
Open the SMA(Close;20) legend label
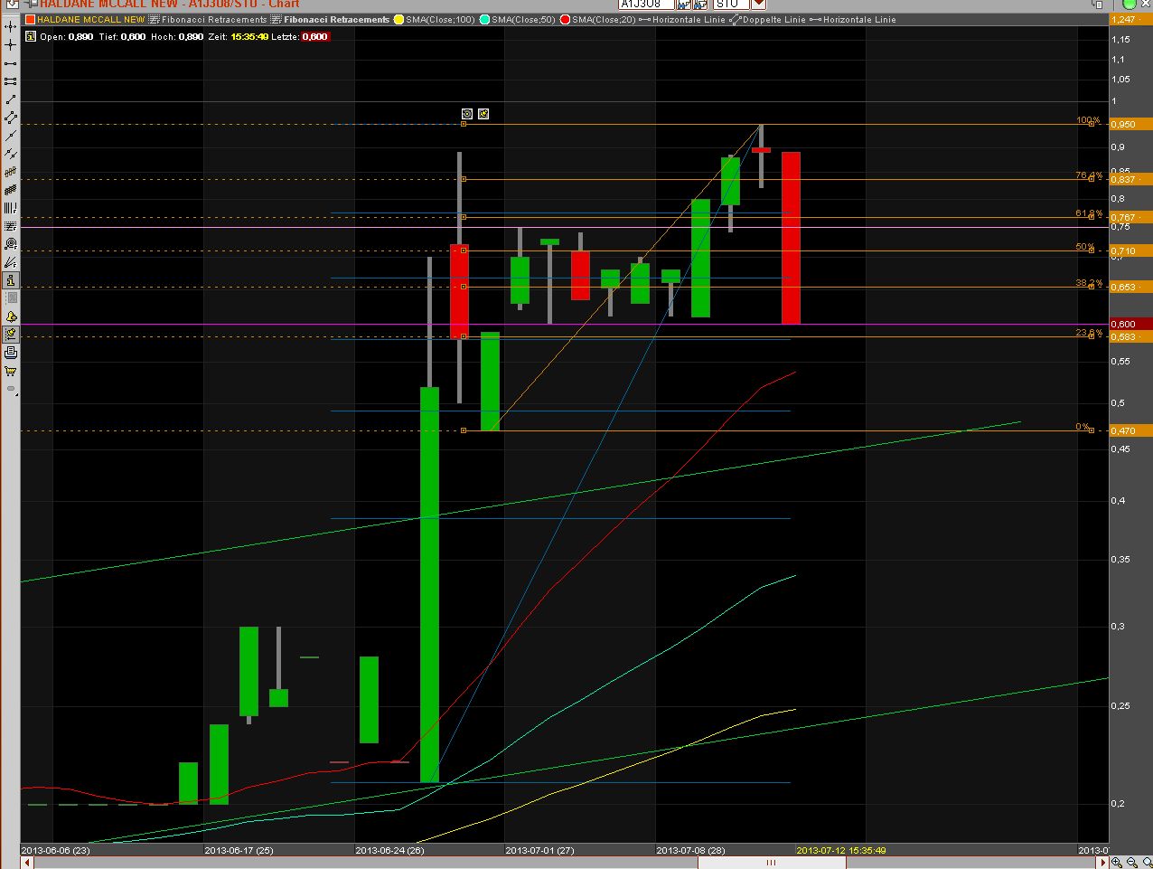[604, 19]
